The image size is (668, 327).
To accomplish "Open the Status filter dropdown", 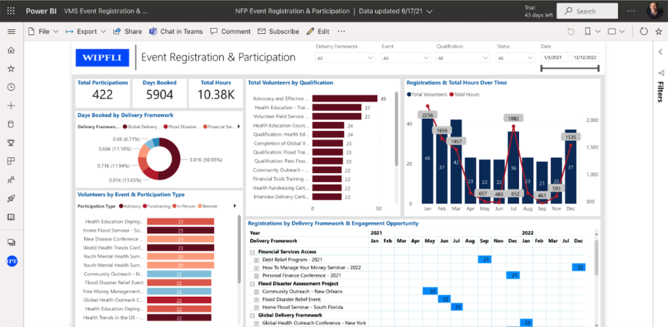I will coord(515,58).
